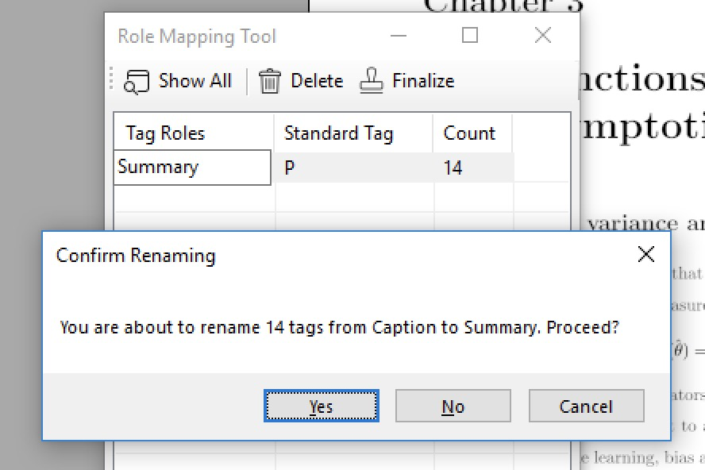
Task: Click the Delete trash can icon
Action: pyautogui.click(x=270, y=81)
